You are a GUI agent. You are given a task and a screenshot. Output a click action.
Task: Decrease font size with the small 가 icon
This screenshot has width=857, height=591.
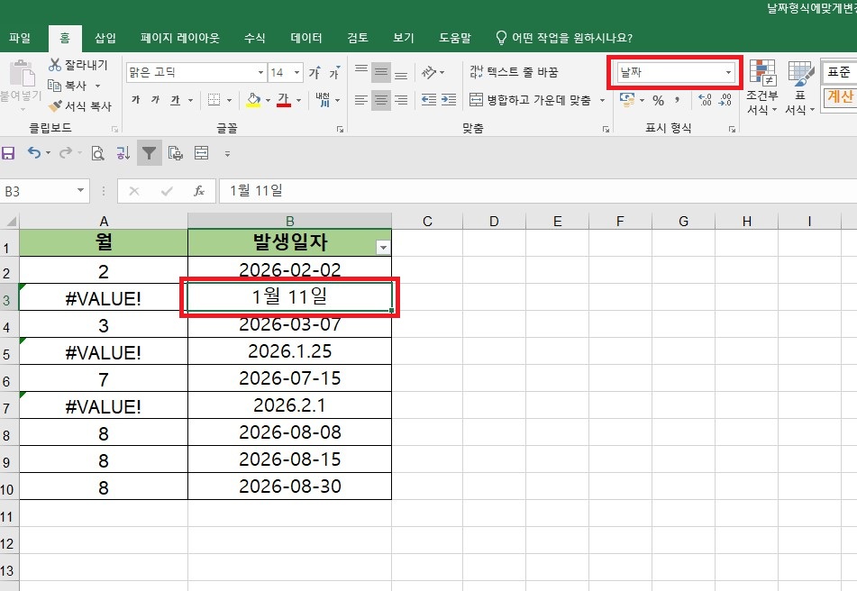coord(334,72)
